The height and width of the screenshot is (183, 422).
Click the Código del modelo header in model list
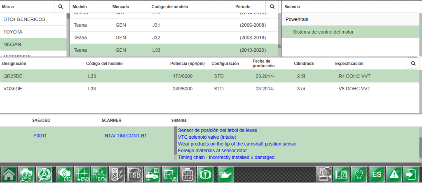(x=169, y=7)
